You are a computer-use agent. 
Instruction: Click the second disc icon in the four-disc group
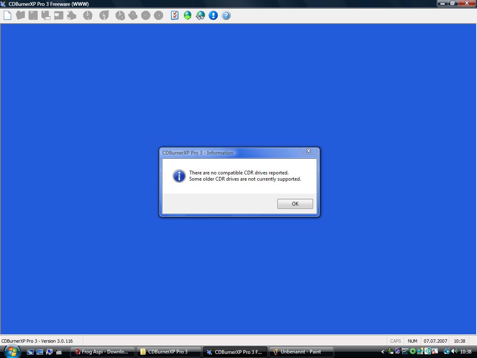(x=133, y=15)
